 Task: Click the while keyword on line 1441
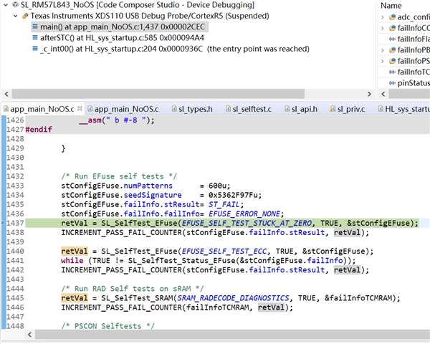pos(72,260)
